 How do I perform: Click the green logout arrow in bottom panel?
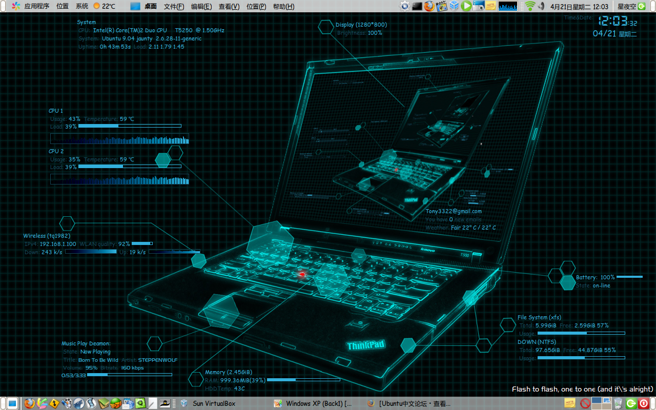[x=631, y=403]
